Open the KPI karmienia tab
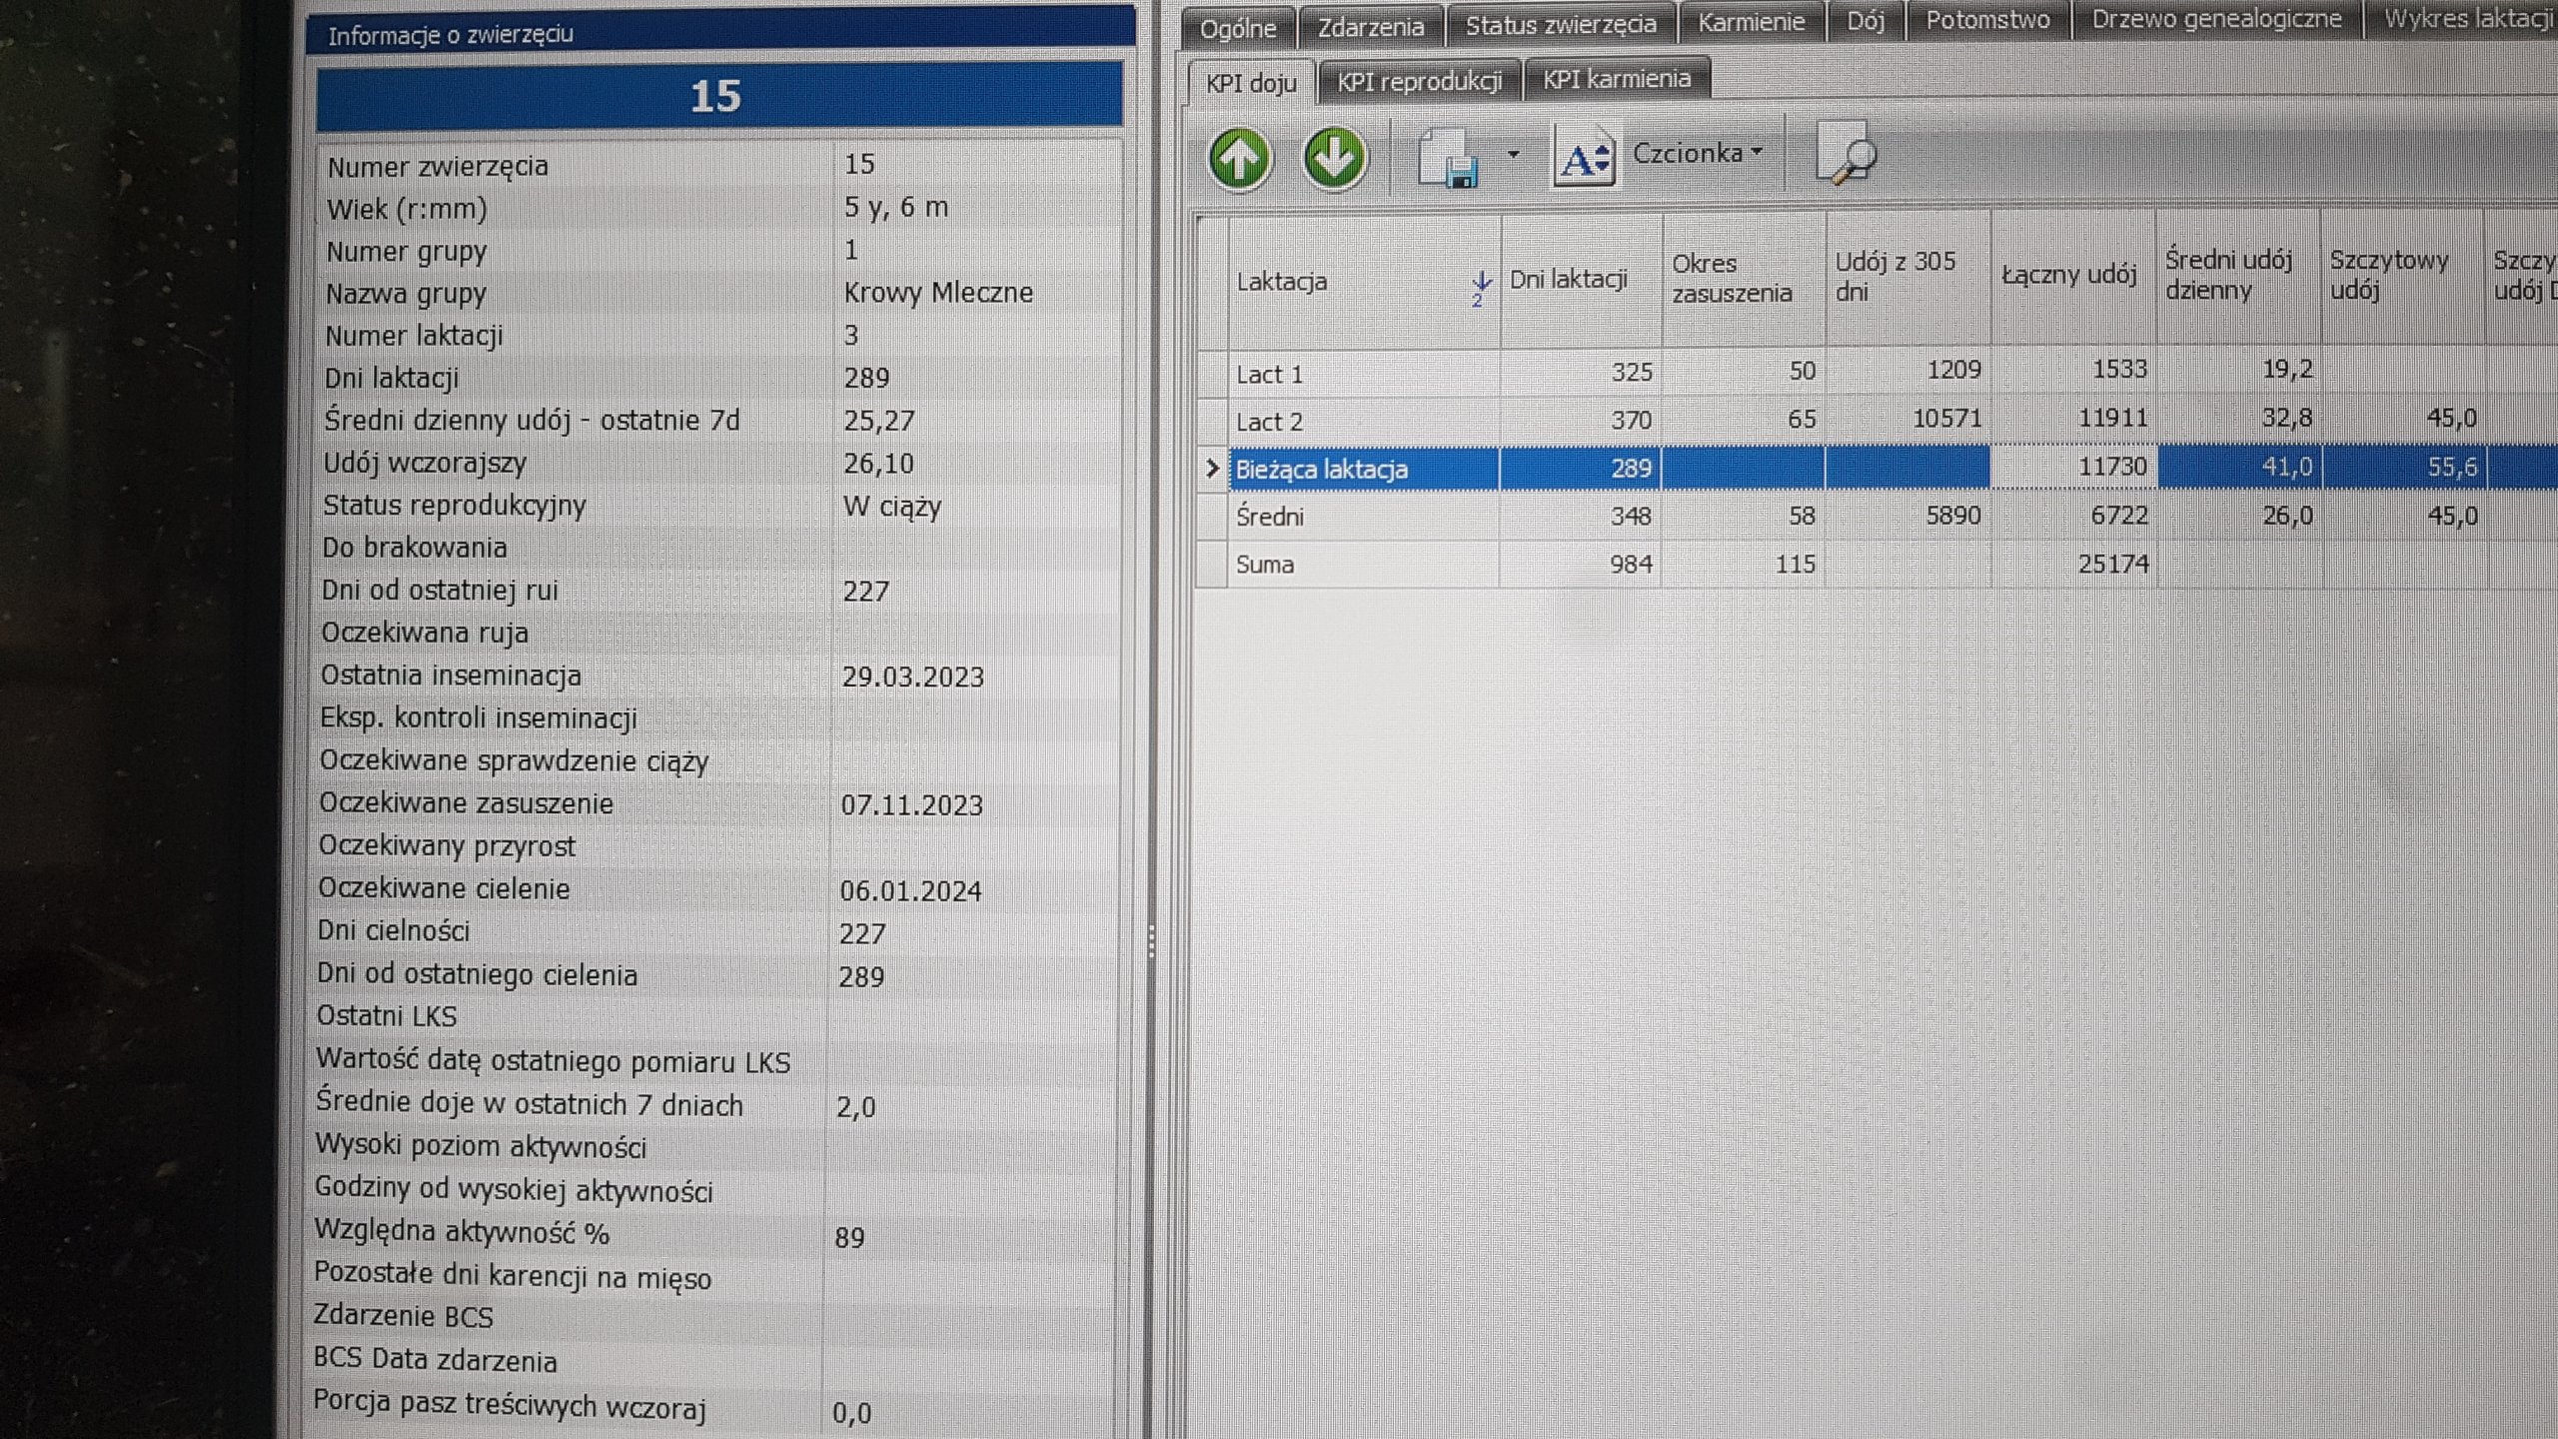This screenshot has height=1439, width=2558. coord(1616,79)
